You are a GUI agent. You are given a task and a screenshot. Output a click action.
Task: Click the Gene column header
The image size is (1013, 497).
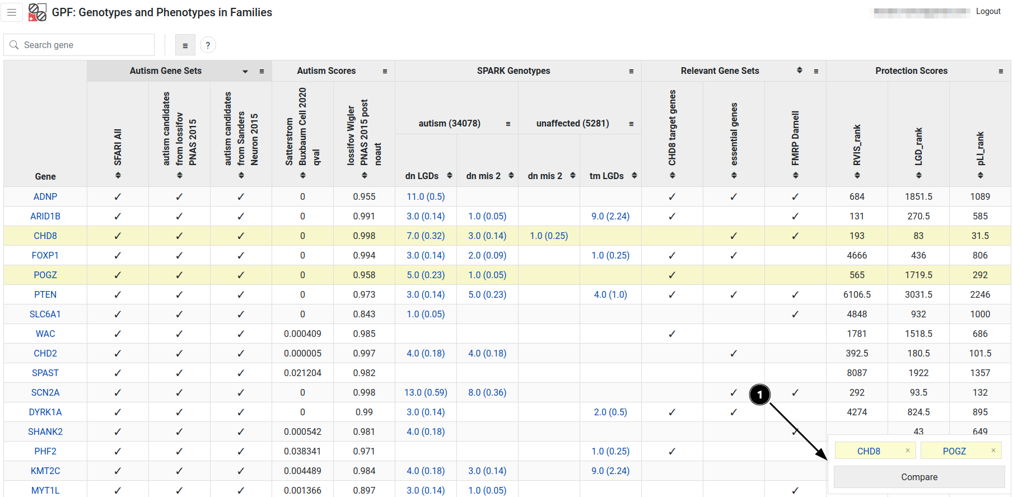(45, 176)
